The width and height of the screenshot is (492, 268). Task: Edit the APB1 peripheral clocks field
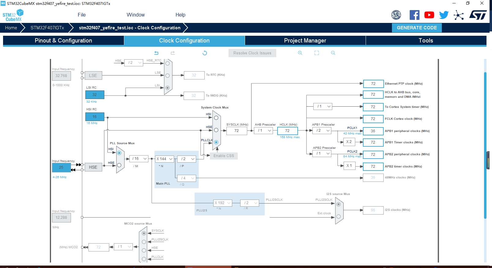tap(373, 131)
